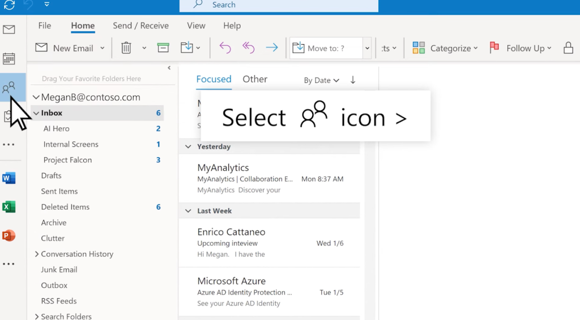580x320 pixels.
Task: Click the Delete trash can icon
Action: [x=126, y=48]
